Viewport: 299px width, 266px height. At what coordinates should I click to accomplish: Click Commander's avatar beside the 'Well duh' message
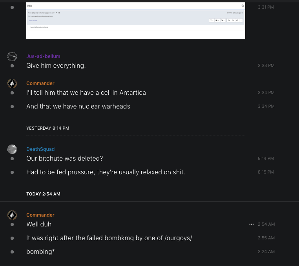pyautogui.click(x=12, y=215)
